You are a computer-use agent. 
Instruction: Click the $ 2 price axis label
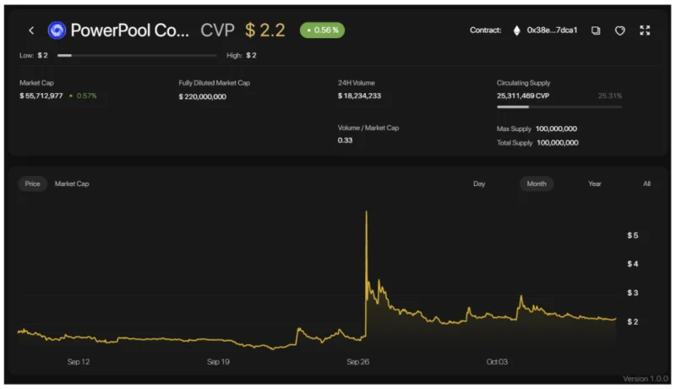click(632, 321)
